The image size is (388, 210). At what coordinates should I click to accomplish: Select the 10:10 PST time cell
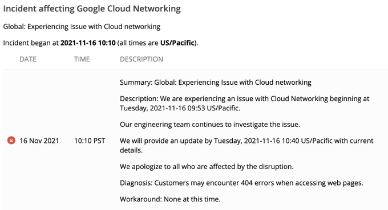tap(90, 141)
